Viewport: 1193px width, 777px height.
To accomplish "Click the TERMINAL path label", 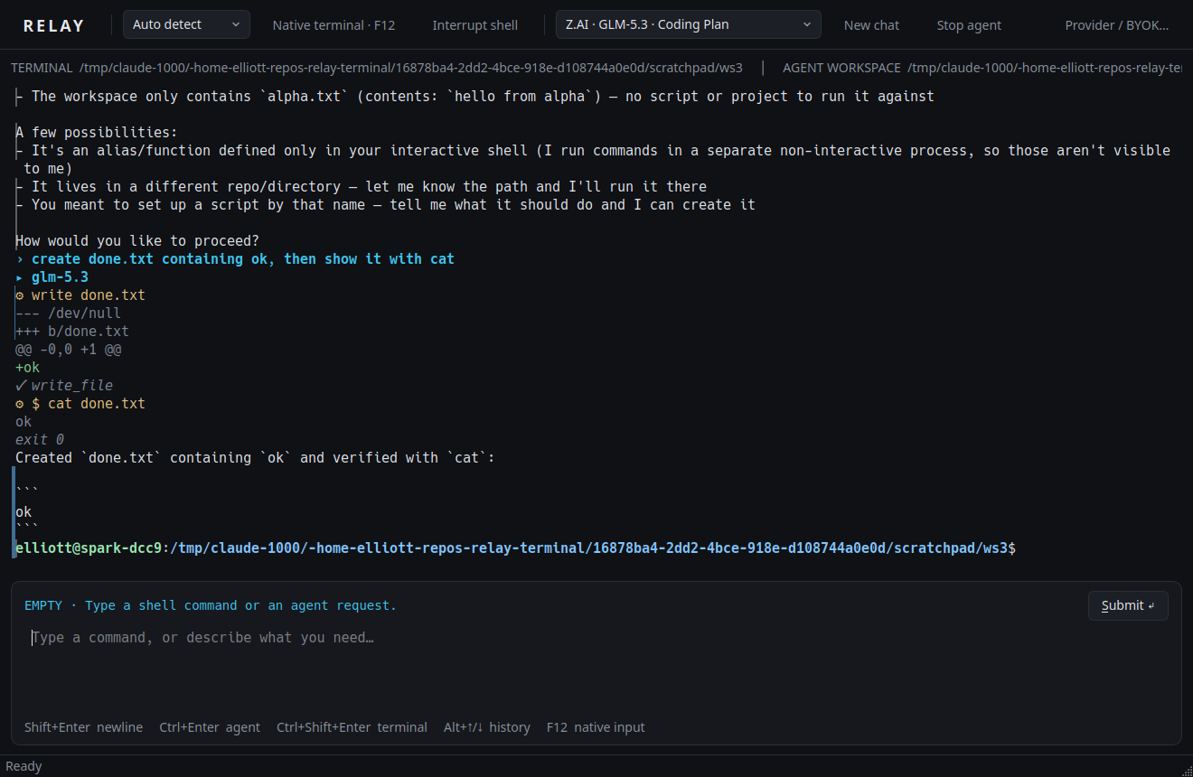I will tap(377, 68).
